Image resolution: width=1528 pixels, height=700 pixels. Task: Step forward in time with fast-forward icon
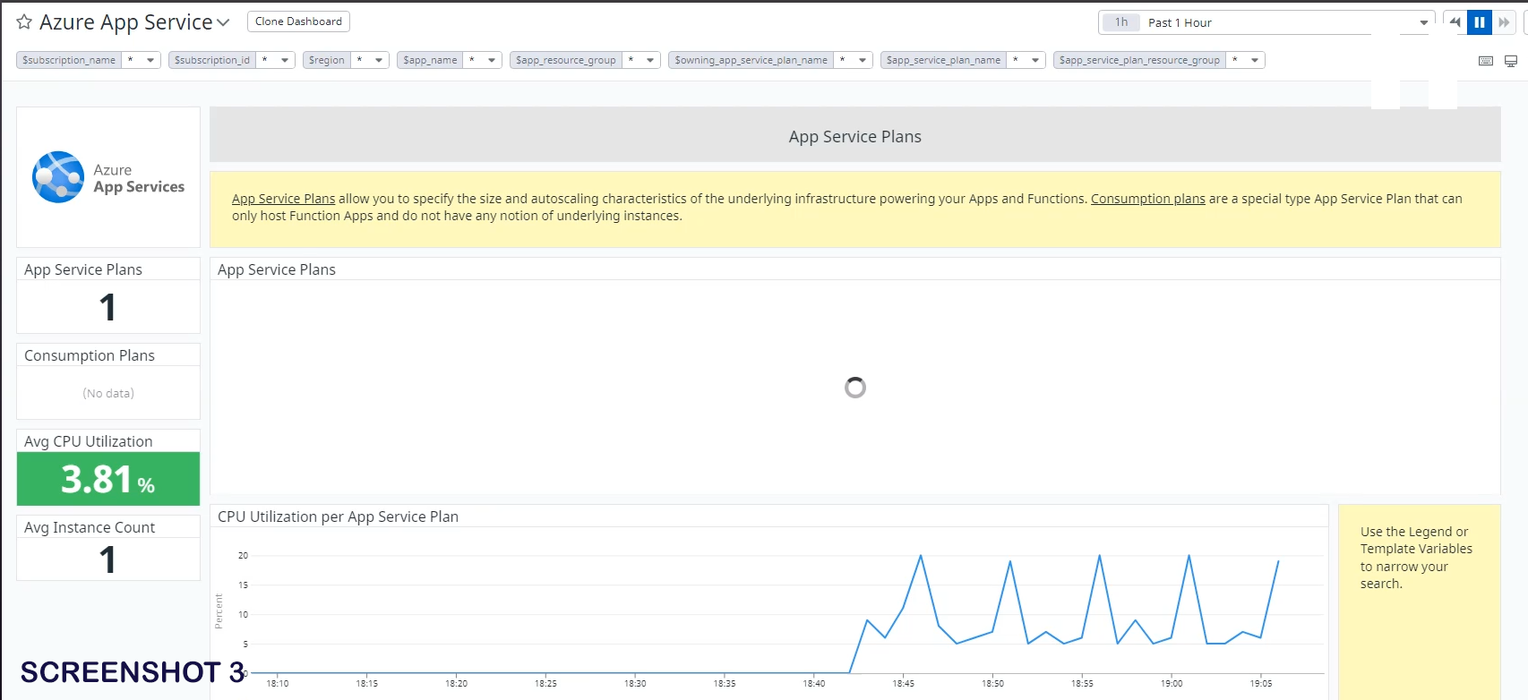point(1504,22)
